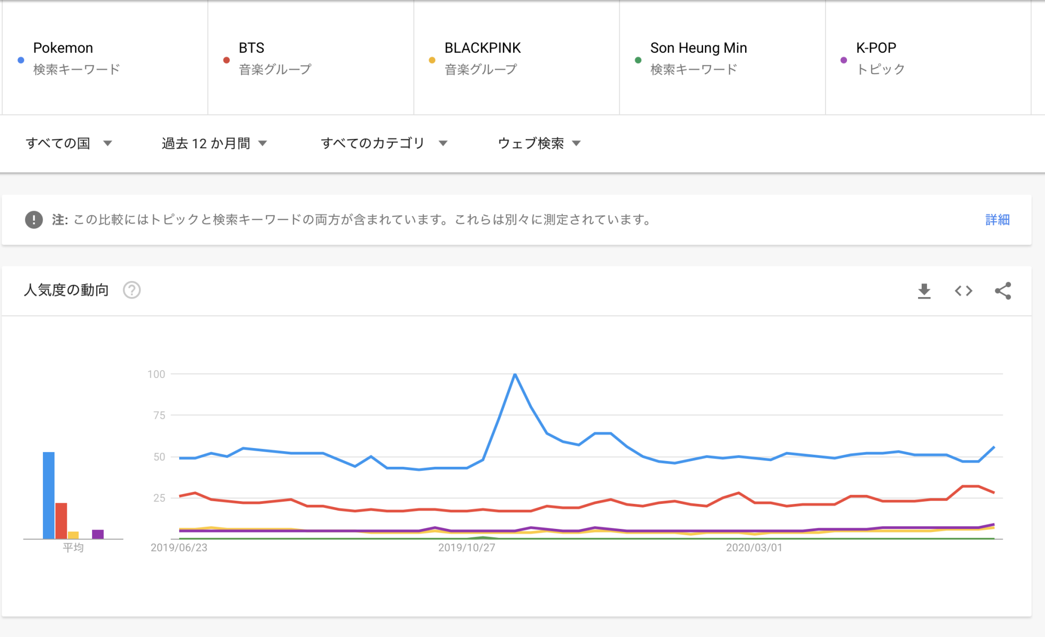The height and width of the screenshot is (637, 1045).
Task: Click the 2020/03/01 date label
Action: click(754, 548)
